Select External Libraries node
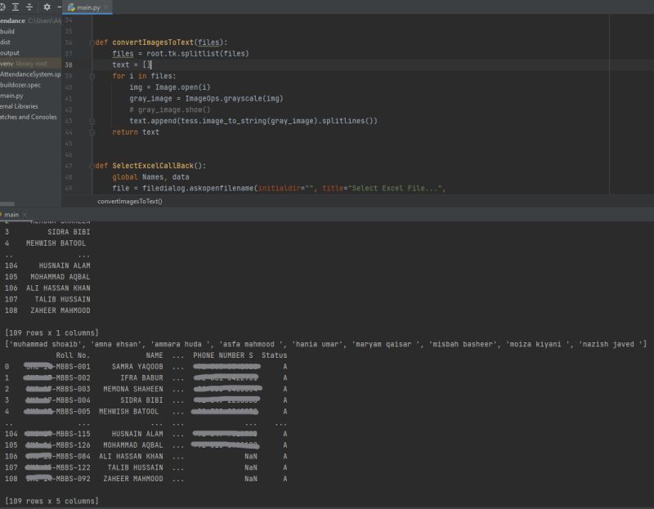The height and width of the screenshot is (509, 654). pyautogui.click(x=19, y=106)
